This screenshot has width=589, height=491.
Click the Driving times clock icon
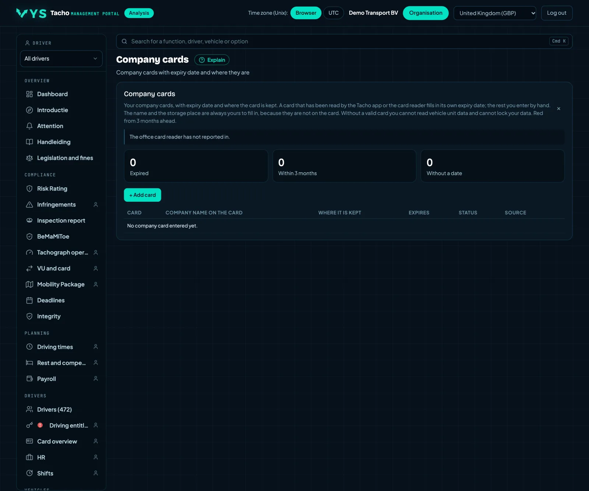[x=29, y=347]
